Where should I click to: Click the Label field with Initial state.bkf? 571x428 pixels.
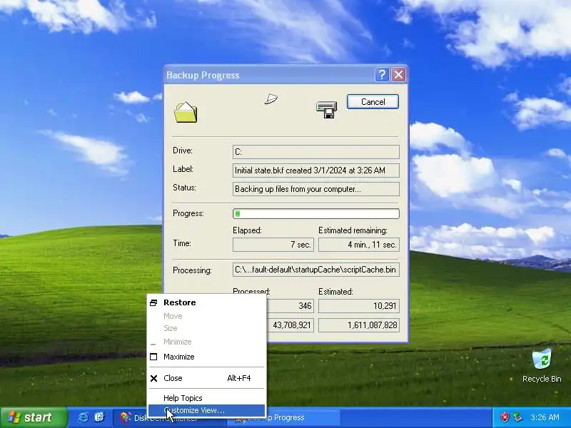pos(315,170)
